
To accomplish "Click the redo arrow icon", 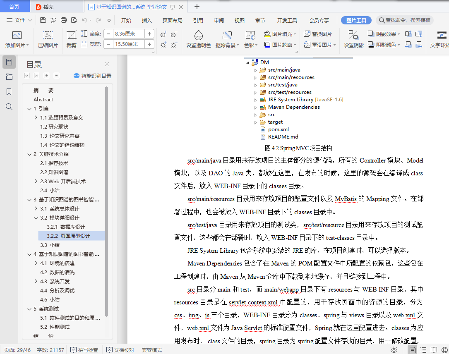I will pyautogui.click(x=98, y=20).
